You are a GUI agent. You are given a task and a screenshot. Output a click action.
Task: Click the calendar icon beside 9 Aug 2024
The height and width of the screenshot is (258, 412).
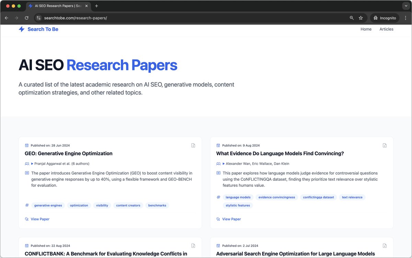click(218, 145)
